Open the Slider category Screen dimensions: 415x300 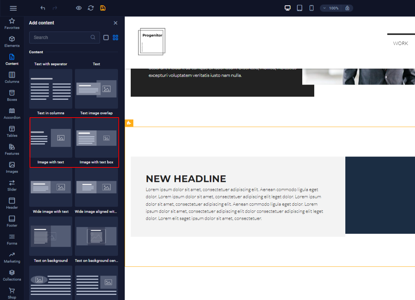(12, 185)
